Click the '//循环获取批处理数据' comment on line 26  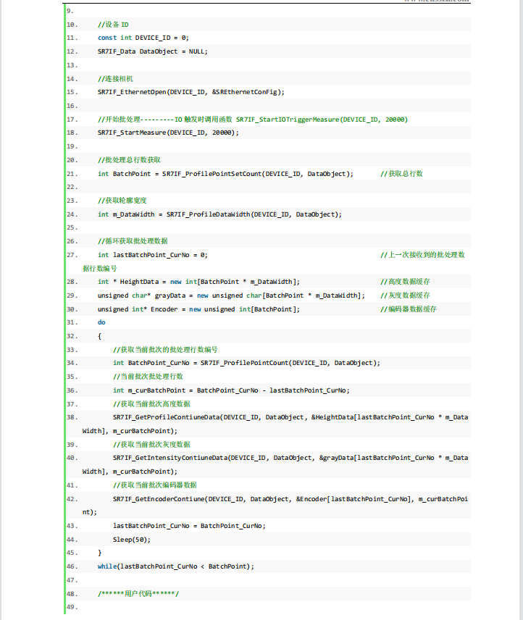(133, 241)
